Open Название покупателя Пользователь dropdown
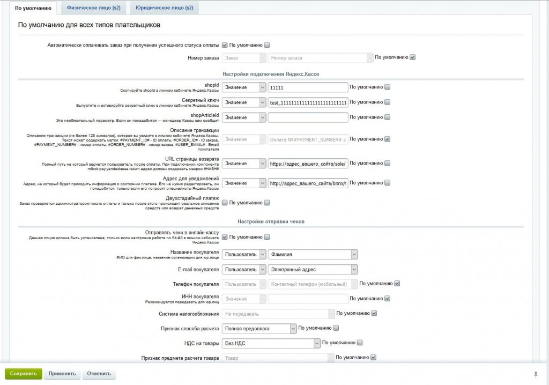Image resolution: width=549 pixels, height=385 pixels. [x=244, y=255]
